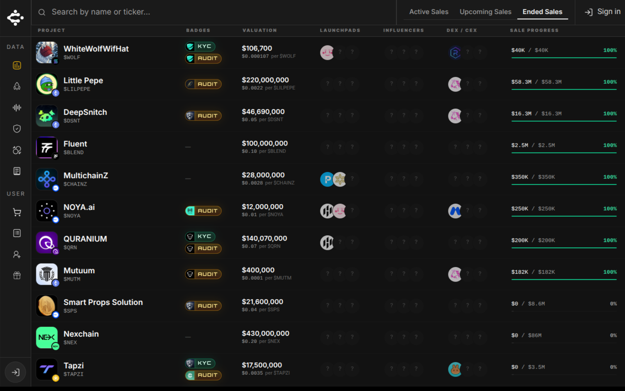Expand the sidebar with the arrow button
This screenshot has width=625, height=391.
(16, 372)
